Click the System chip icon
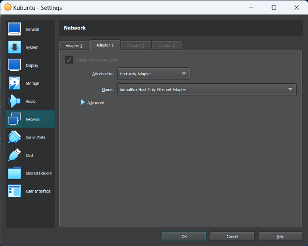Viewport: 308px width, 246px height. (x=14, y=47)
